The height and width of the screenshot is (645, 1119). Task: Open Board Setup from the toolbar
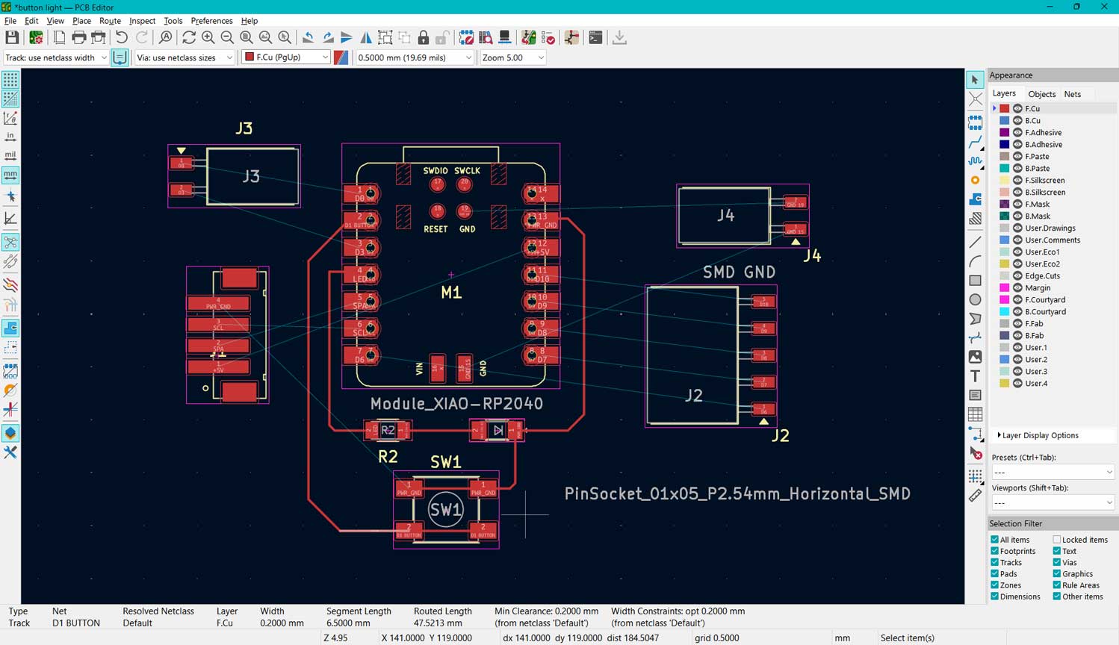click(35, 37)
